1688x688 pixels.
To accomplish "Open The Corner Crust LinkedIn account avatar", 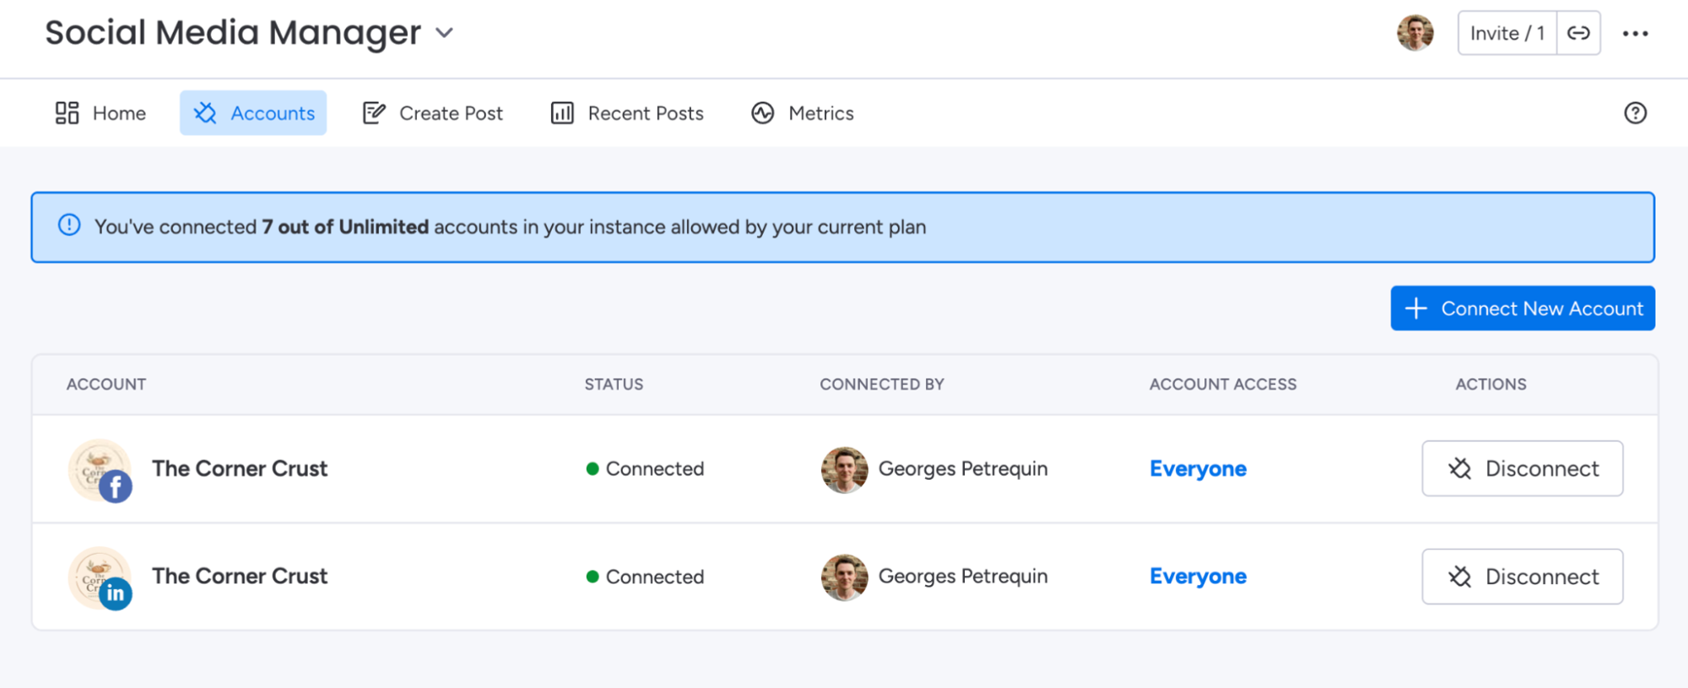I will click(x=100, y=578).
